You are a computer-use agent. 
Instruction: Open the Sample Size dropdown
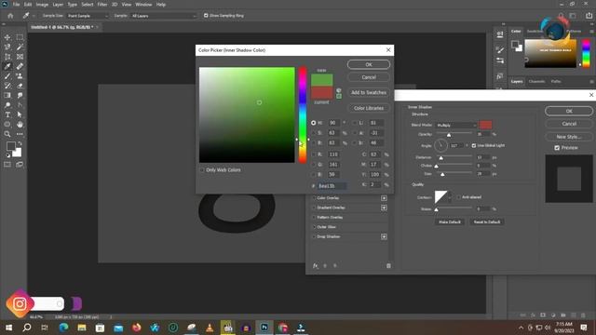[88, 16]
